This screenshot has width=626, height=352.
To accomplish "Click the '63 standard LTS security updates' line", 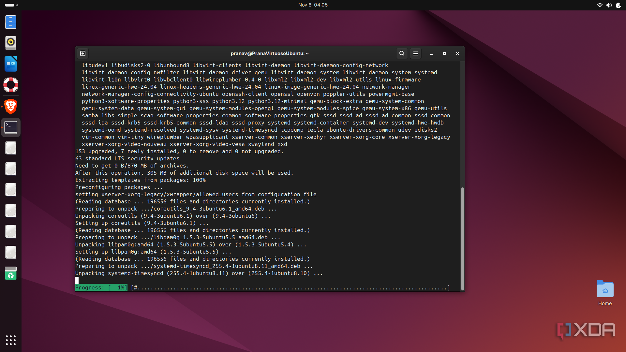I will [127, 158].
